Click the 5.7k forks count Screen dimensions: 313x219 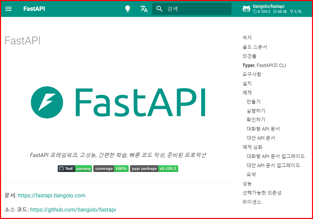tap(296, 12)
